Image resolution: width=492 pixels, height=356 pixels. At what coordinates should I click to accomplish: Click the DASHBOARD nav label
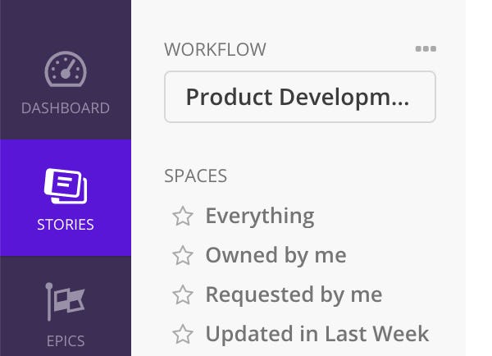click(66, 108)
